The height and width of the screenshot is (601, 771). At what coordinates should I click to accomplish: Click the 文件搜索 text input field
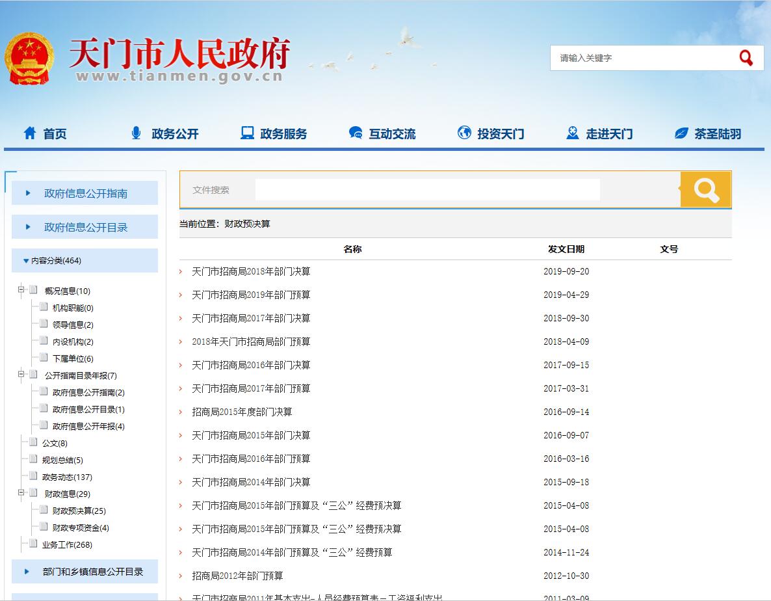tap(427, 190)
